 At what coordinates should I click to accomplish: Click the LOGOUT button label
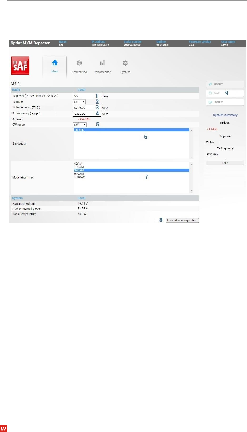click(x=218, y=102)
